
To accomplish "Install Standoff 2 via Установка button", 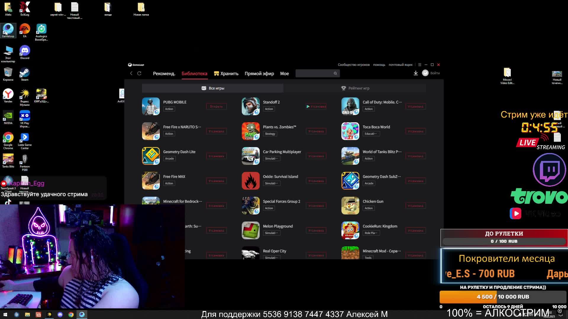I will point(316,106).
